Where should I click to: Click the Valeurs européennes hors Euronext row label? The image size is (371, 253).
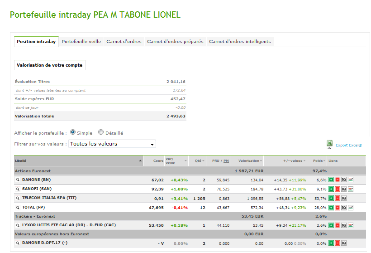52,234
